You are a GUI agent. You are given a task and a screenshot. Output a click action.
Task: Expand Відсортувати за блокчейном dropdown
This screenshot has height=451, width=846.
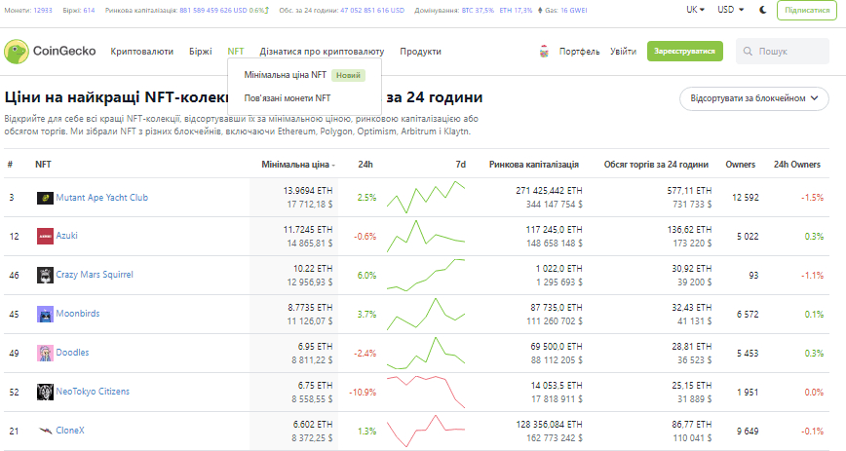tap(753, 98)
